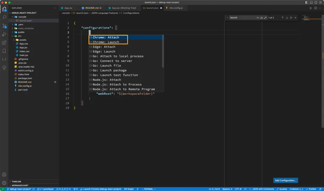Toggle Use Regular Expression in find widget
Screen dimensions: 324x191
tap(265, 18)
